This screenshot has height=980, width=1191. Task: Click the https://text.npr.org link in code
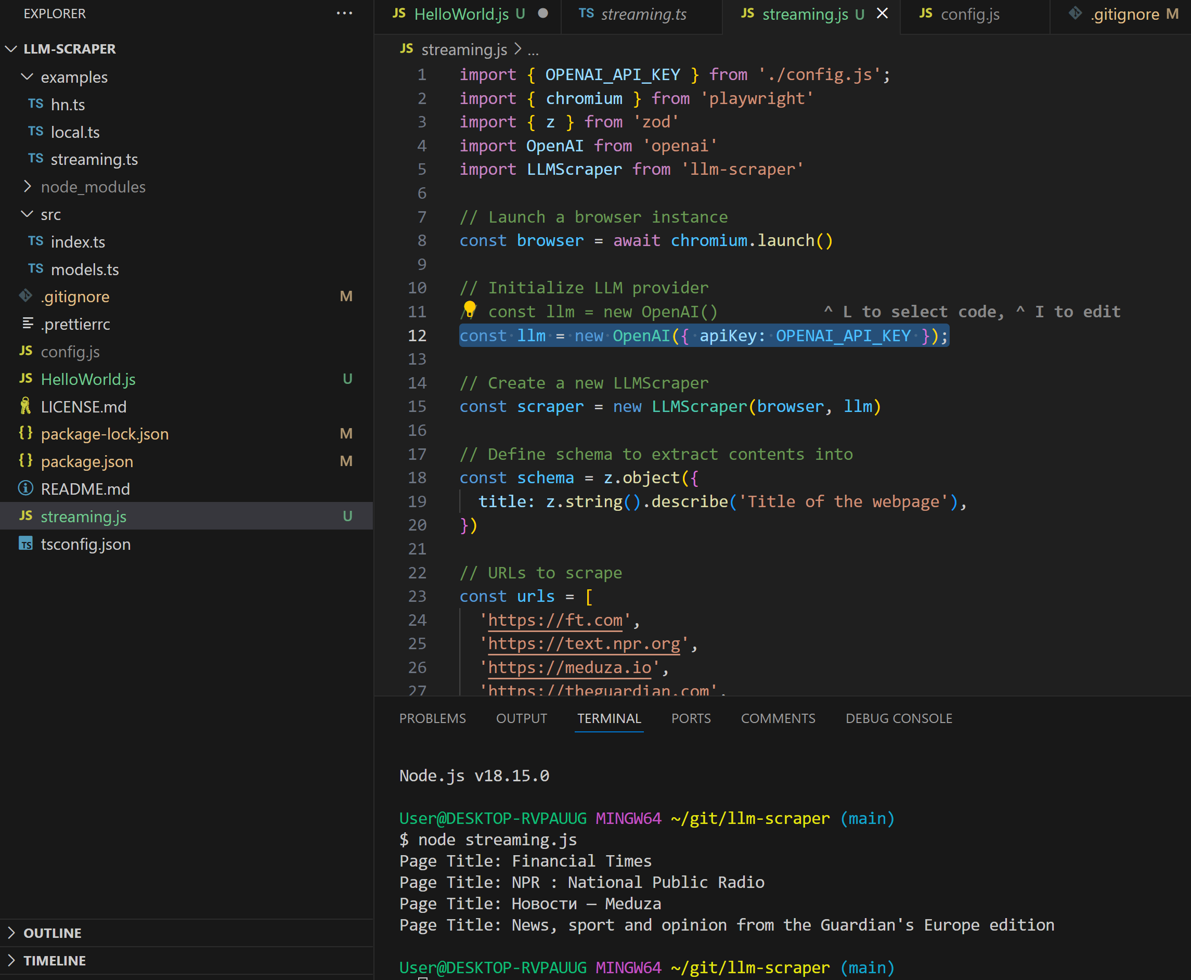click(x=584, y=644)
